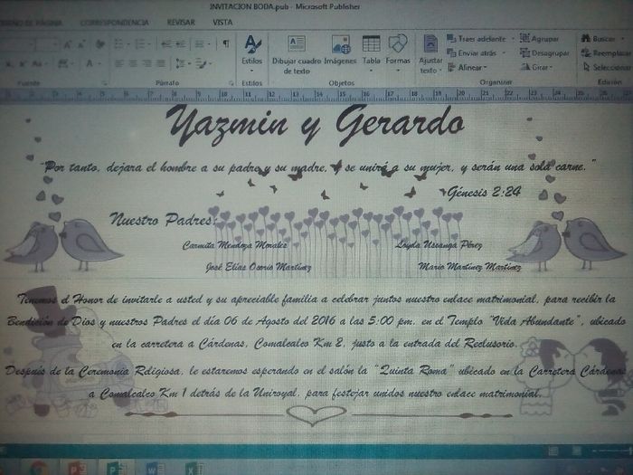
Task: Click the horizontal ruler
Action: pos(316,96)
